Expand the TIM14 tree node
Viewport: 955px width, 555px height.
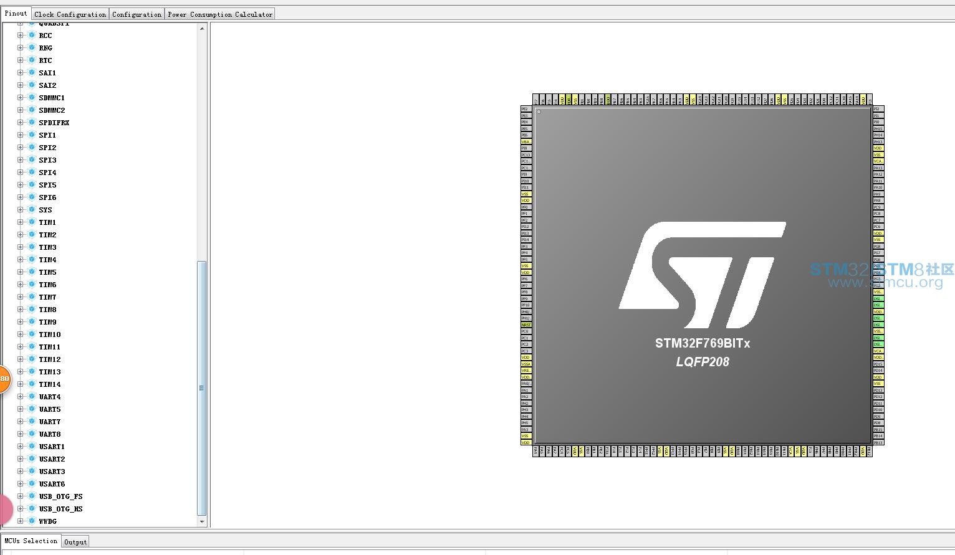pos(20,384)
